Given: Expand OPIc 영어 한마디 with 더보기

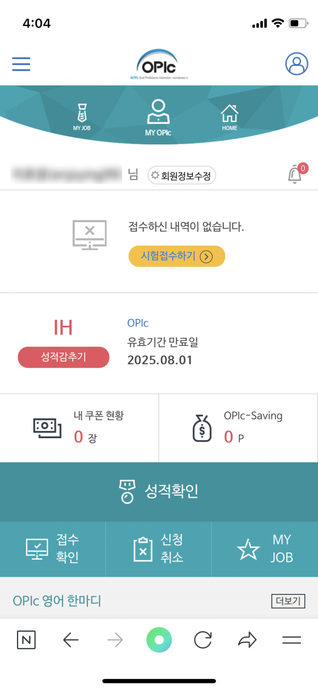Looking at the screenshot, I should [x=288, y=601].
